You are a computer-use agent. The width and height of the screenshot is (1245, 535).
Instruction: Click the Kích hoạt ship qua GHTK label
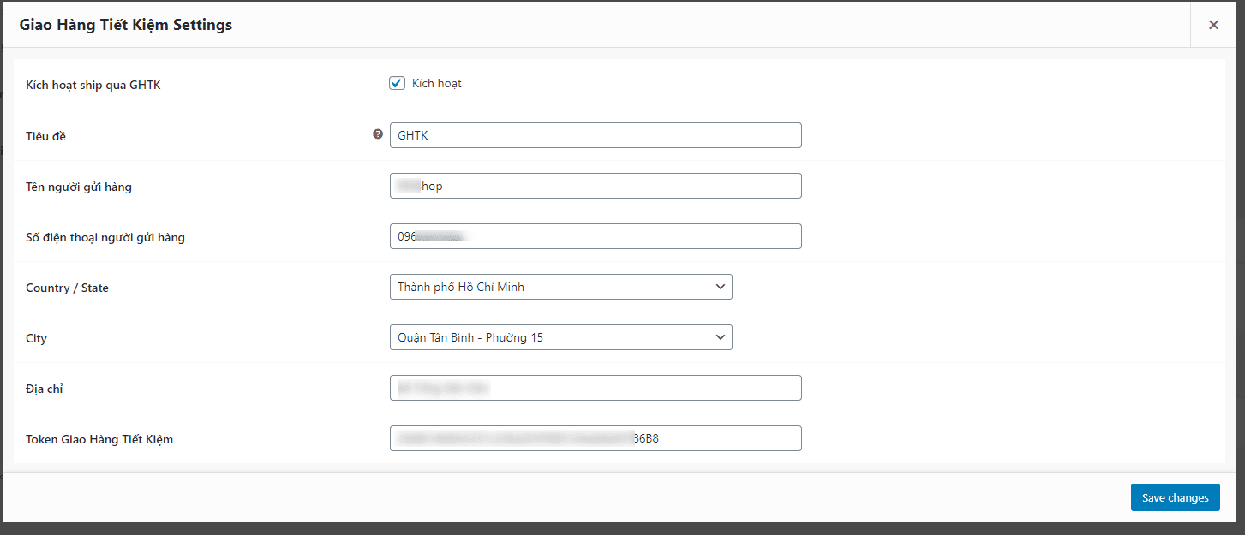click(x=93, y=86)
